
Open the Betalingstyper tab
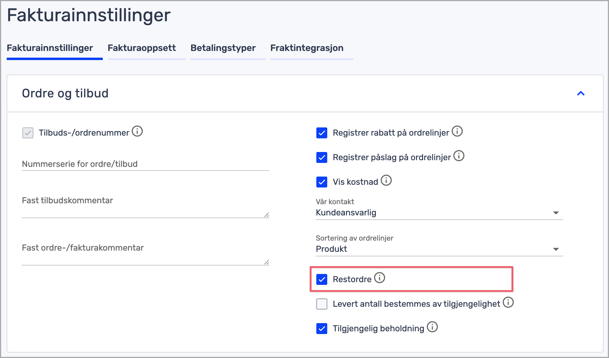[223, 48]
